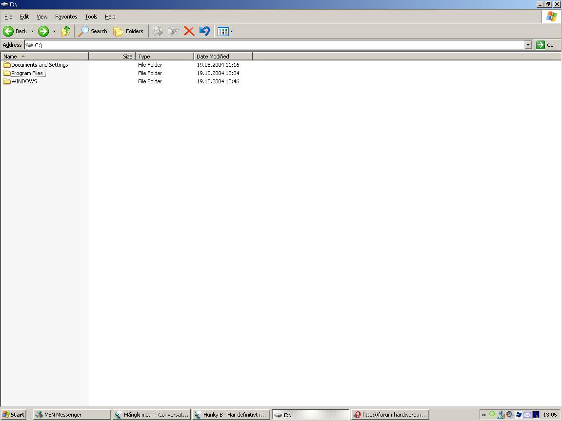Image resolution: width=562 pixels, height=421 pixels.
Task: Switch to forum.hardware Opera taskbar button
Action: [390, 415]
